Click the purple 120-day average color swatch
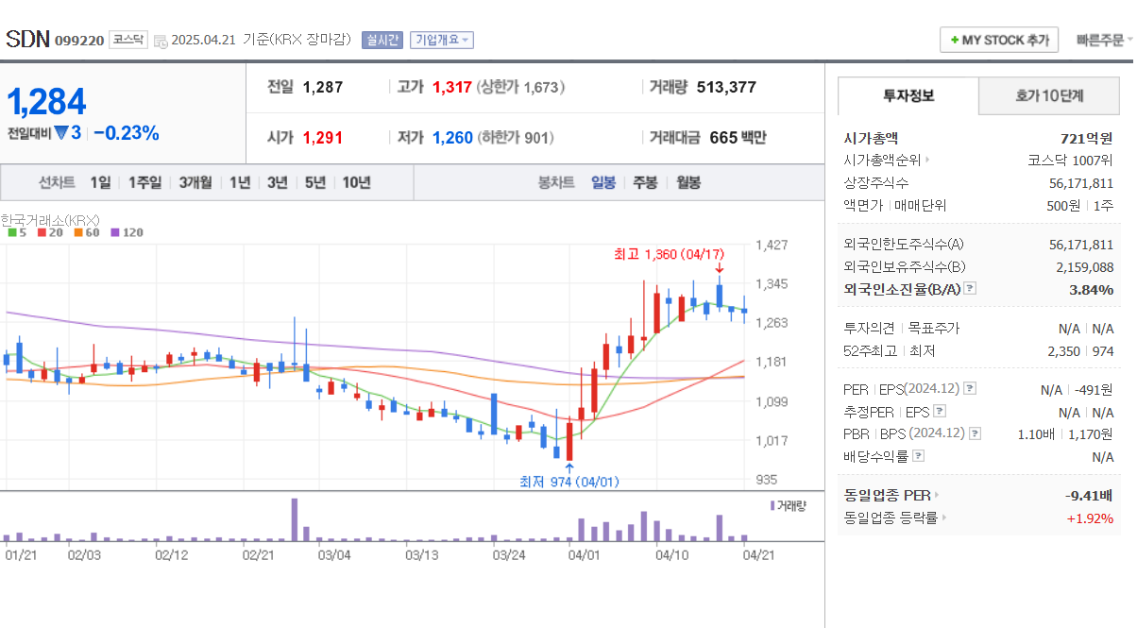The width and height of the screenshot is (1137, 628). [114, 231]
